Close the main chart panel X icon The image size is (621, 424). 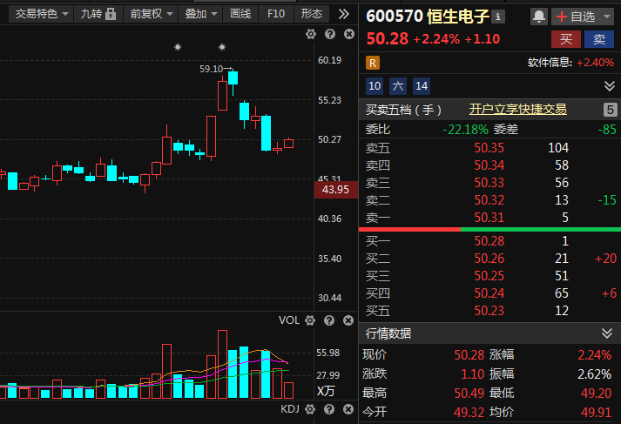click(x=349, y=35)
